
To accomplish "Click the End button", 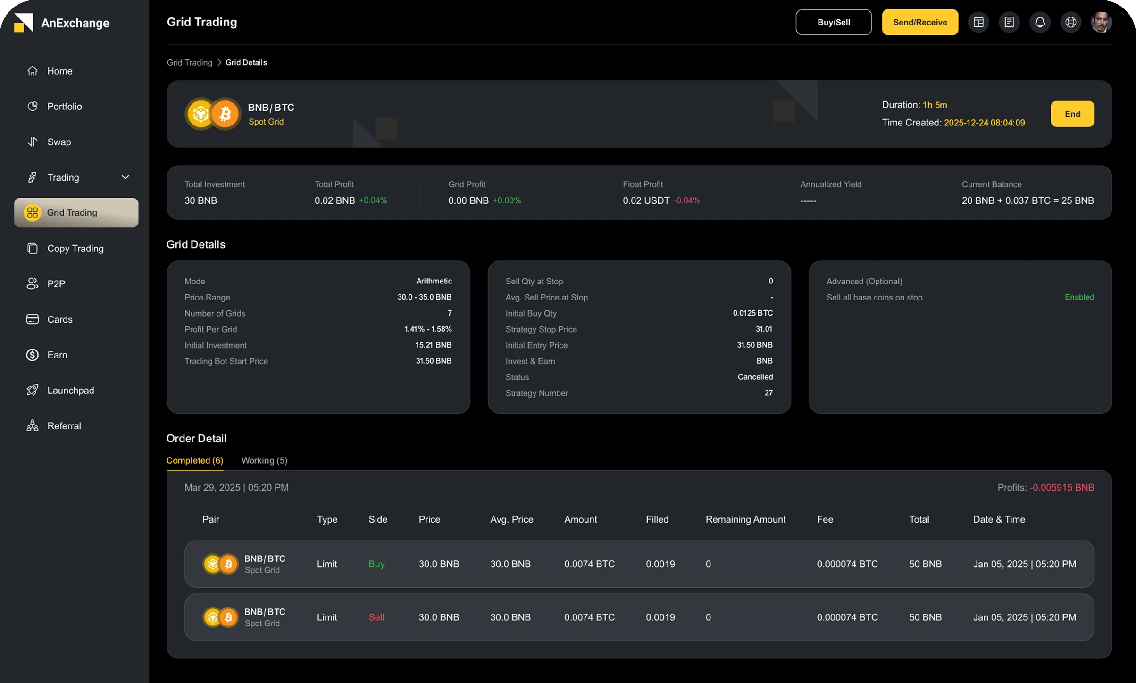I will [1072, 114].
